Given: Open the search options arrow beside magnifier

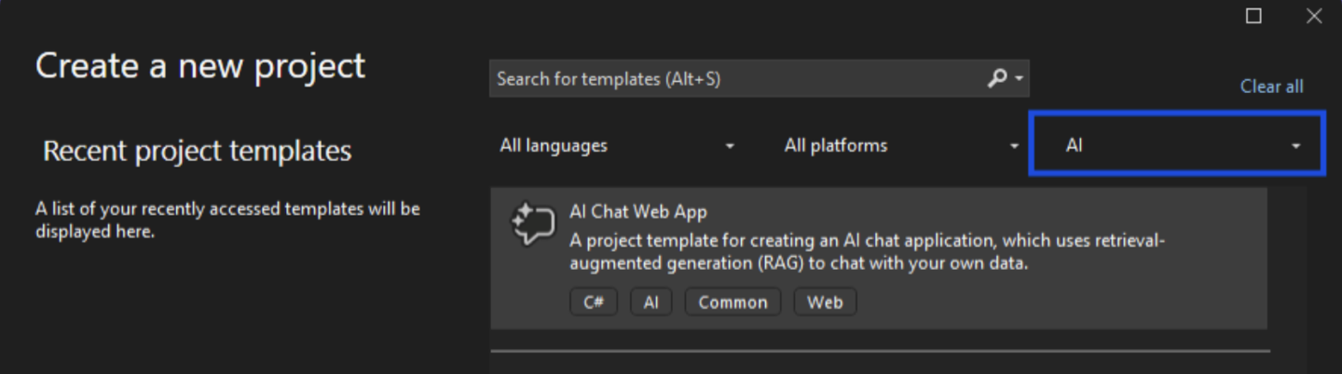Looking at the screenshot, I should tap(1019, 79).
